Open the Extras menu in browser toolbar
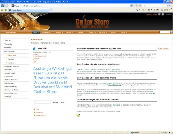The height and width of the screenshot is (134, 173). point(166,10)
